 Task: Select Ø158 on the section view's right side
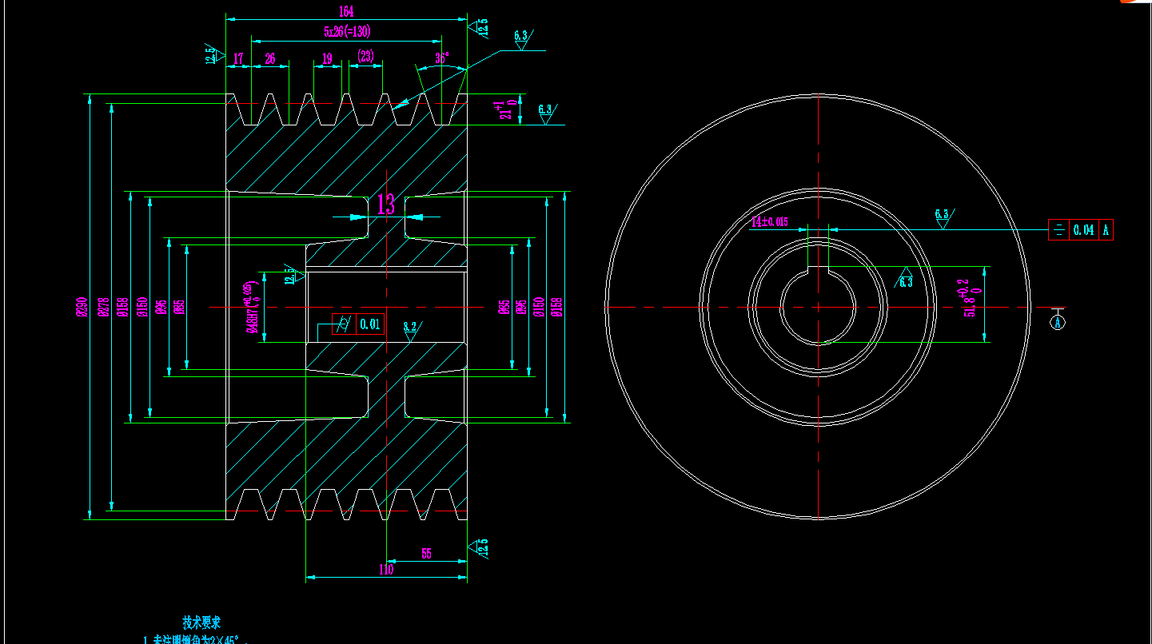[x=557, y=308]
